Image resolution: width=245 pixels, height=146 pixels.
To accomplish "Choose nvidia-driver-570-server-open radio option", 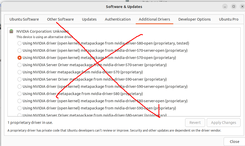I will click(x=19, y=50).
